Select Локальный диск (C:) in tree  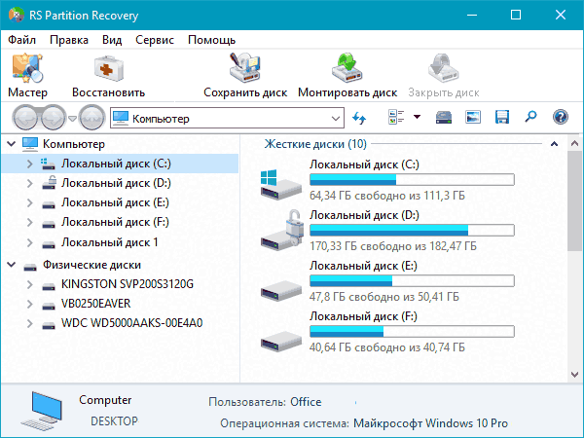pos(116,164)
